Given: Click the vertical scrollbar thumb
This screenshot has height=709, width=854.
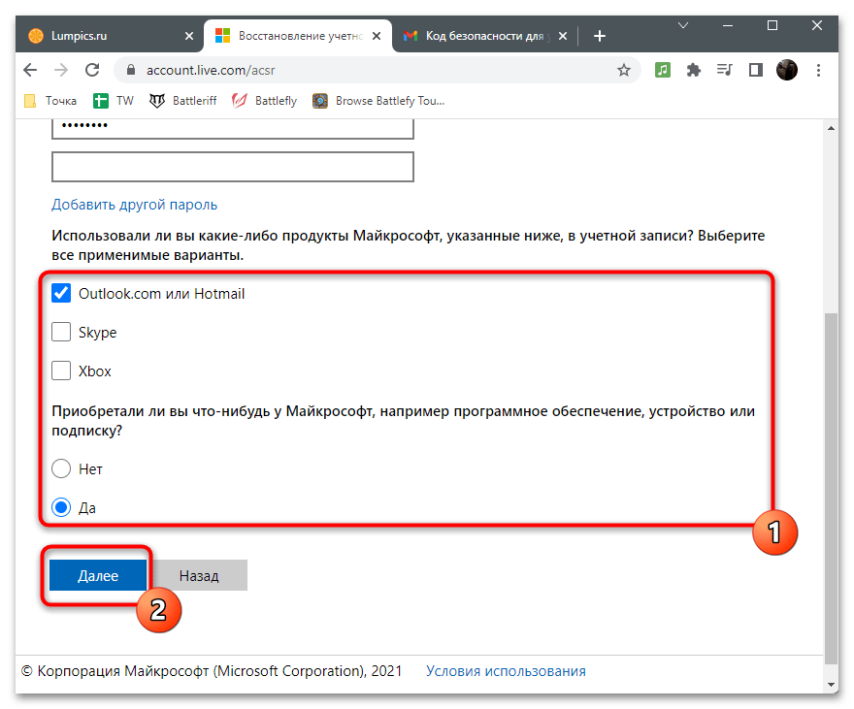Looking at the screenshot, I should 831,488.
